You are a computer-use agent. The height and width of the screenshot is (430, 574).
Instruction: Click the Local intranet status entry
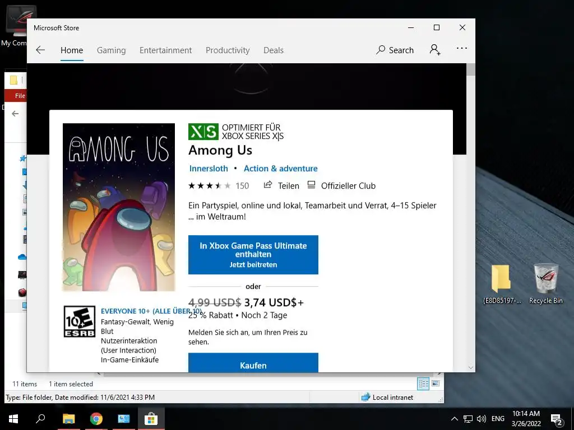(x=387, y=398)
